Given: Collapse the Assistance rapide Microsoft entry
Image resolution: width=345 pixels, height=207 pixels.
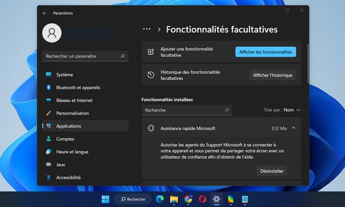Looking at the screenshot, I should pyautogui.click(x=293, y=128).
